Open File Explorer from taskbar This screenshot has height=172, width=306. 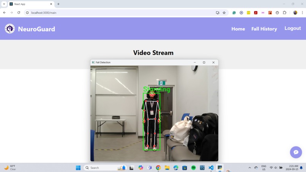(x=167, y=168)
